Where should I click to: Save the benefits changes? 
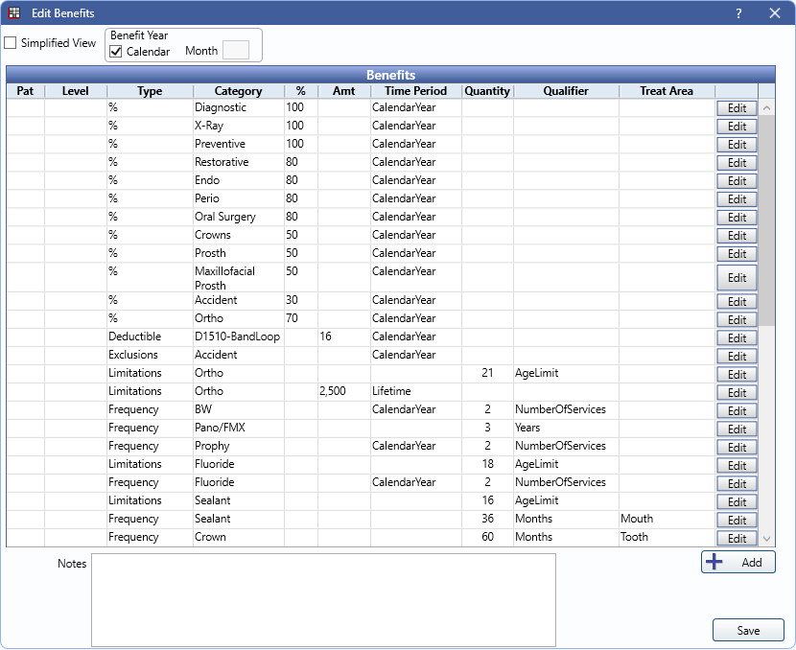[748, 630]
